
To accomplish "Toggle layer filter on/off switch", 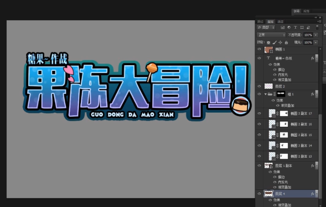I will 317,28.
